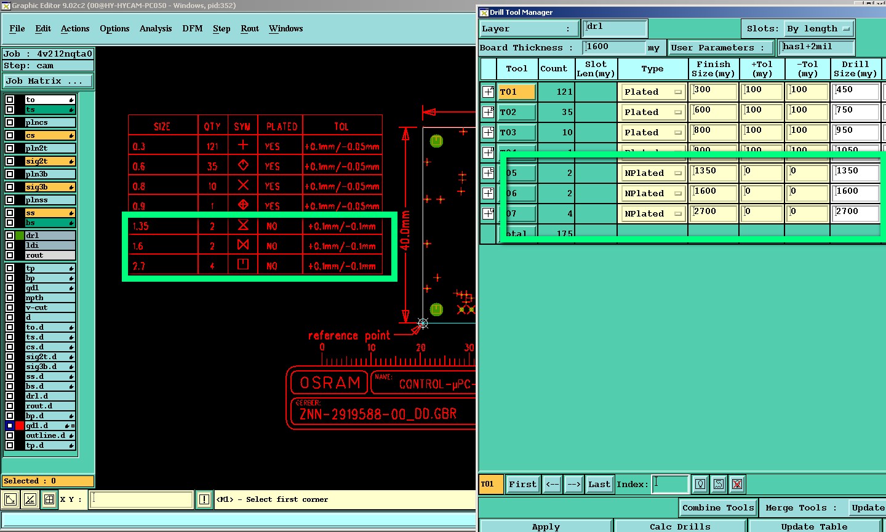Expand the T03 row plus icon
The image size is (886, 532).
(488, 132)
